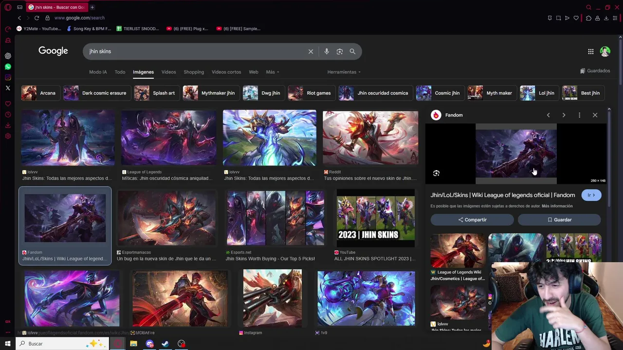This screenshot has width=623, height=350.
Task: Switch to the Web tab
Action: pos(254,72)
